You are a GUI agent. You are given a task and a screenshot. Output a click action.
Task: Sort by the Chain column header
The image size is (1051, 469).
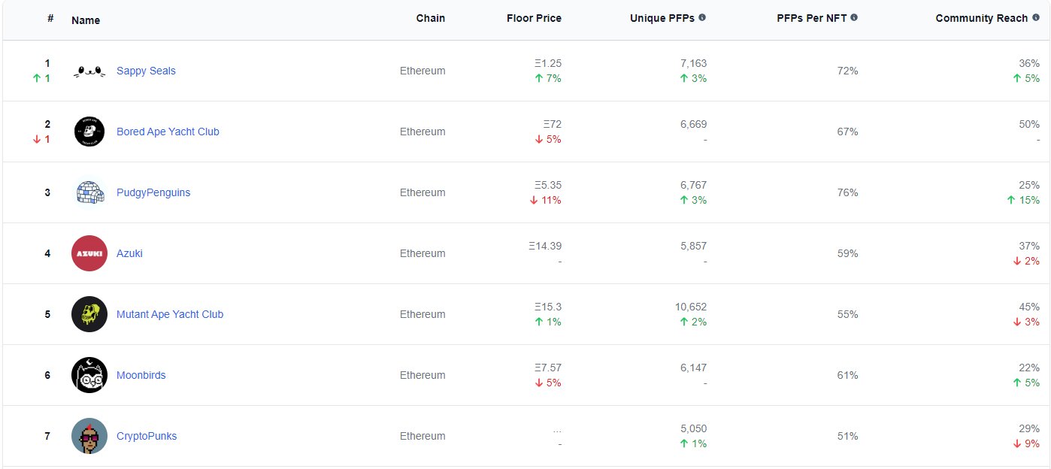pos(431,18)
